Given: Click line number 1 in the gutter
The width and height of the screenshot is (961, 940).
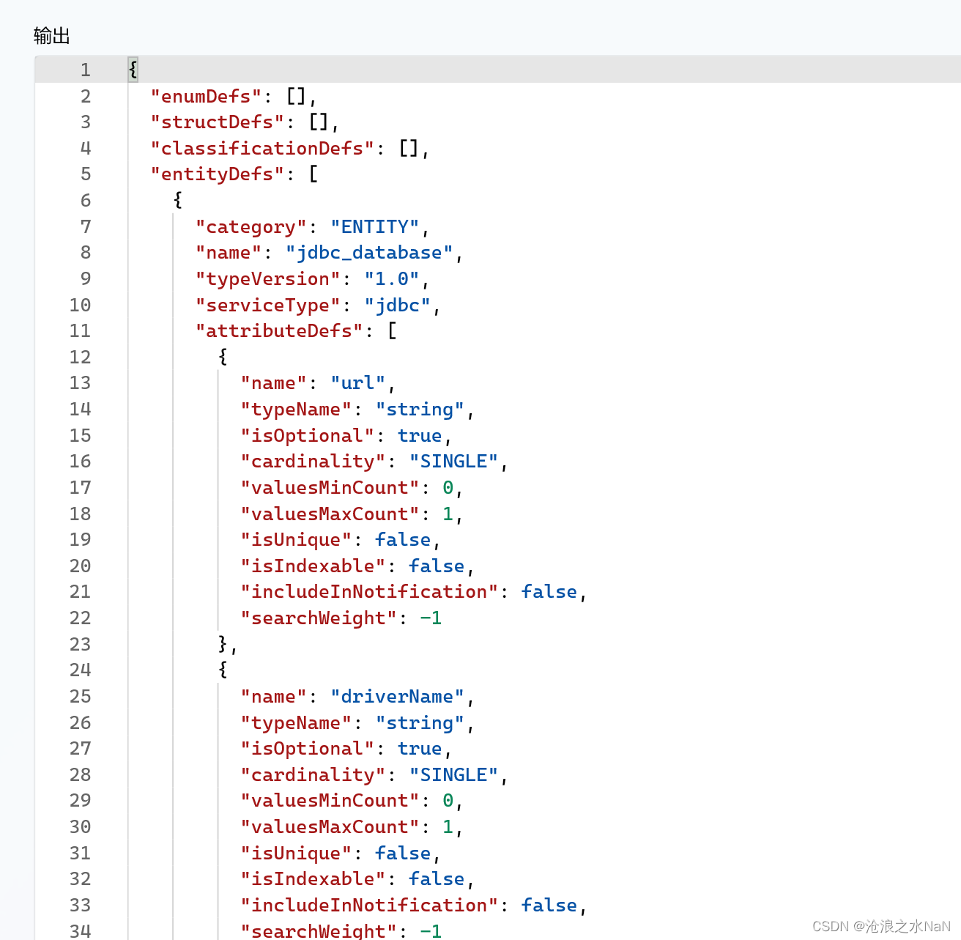Looking at the screenshot, I should pyautogui.click(x=86, y=70).
